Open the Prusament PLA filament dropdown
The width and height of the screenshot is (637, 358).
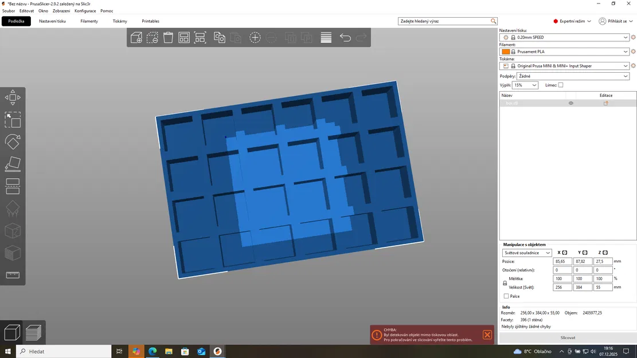564,52
